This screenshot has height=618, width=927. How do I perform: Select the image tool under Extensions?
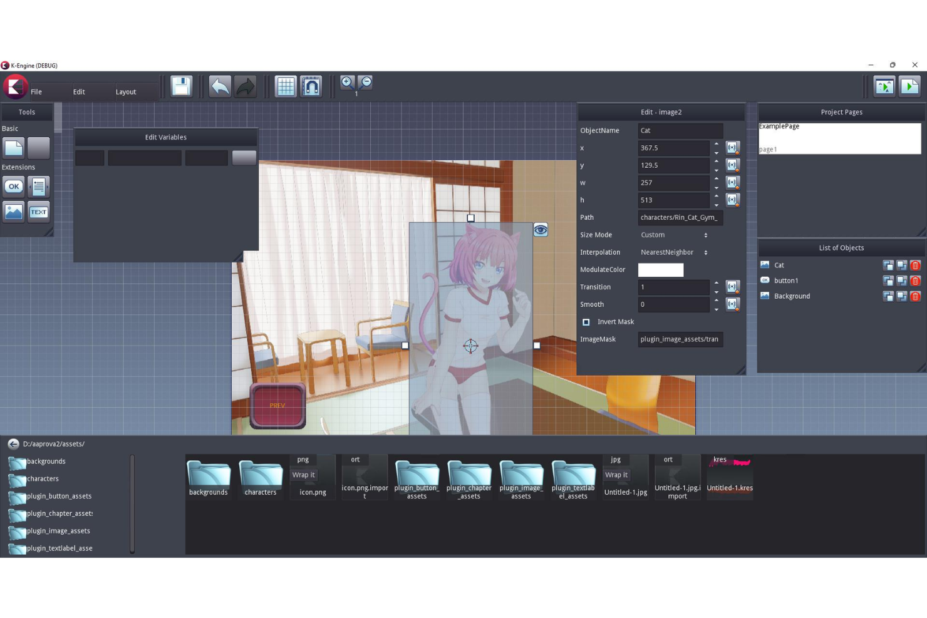[13, 212]
